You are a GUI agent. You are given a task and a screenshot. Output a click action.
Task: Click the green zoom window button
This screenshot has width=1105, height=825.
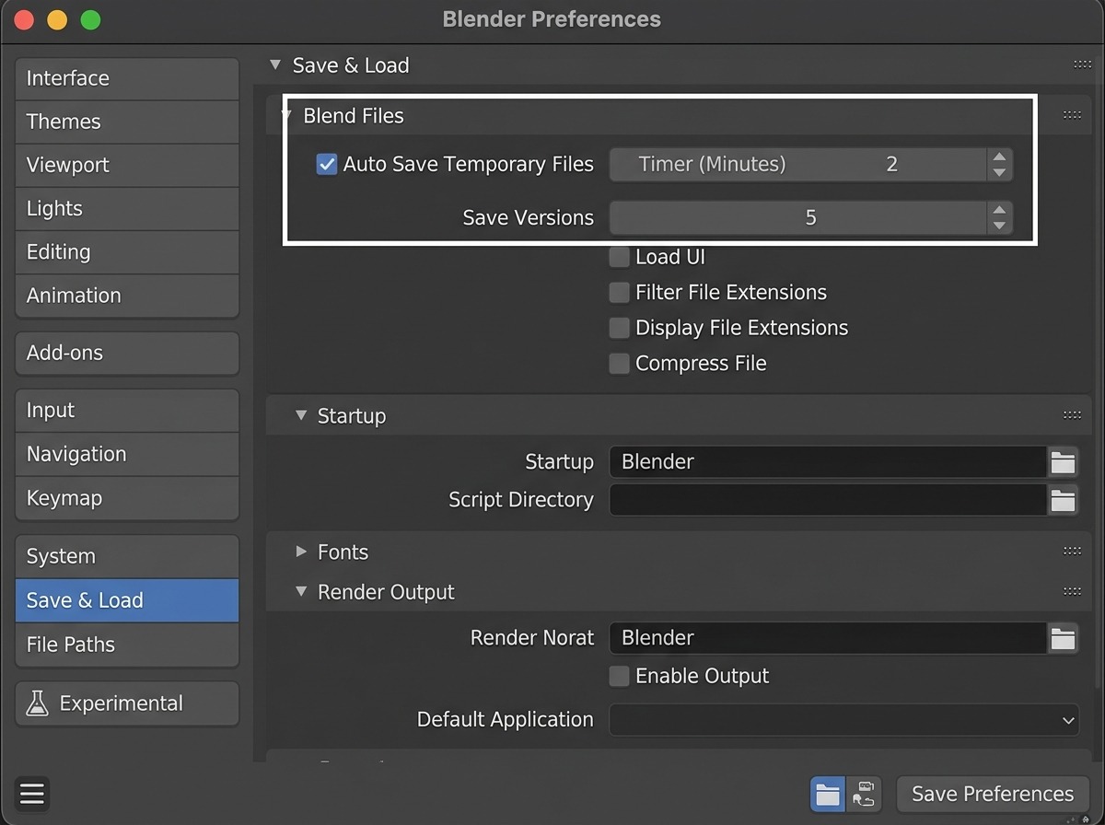coord(90,19)
